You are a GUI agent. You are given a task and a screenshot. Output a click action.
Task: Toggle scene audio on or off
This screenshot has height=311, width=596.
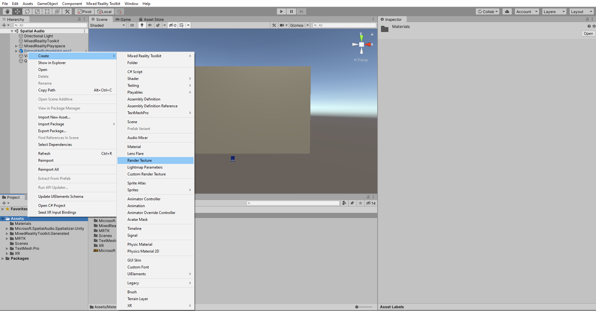tap(150, 25)
